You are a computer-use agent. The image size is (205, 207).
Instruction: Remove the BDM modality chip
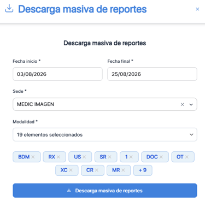pos(33,157)
